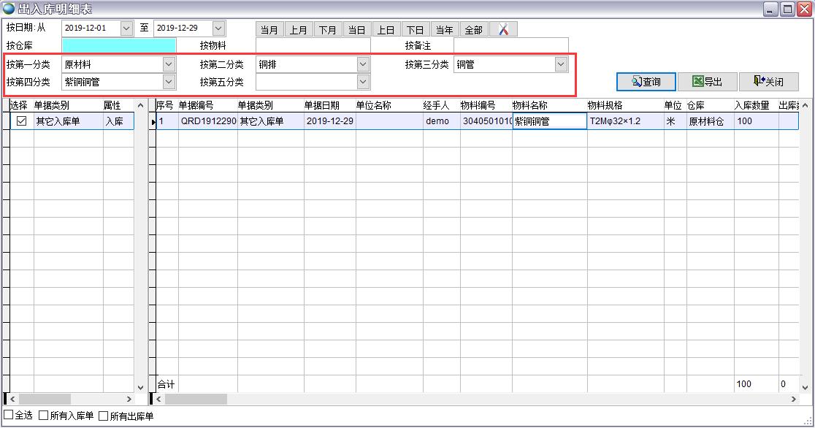Image resolution: width=815 pixels, height=428 pixels.
Task: Click the app globe icon in title bar
Action: point(9,9)
